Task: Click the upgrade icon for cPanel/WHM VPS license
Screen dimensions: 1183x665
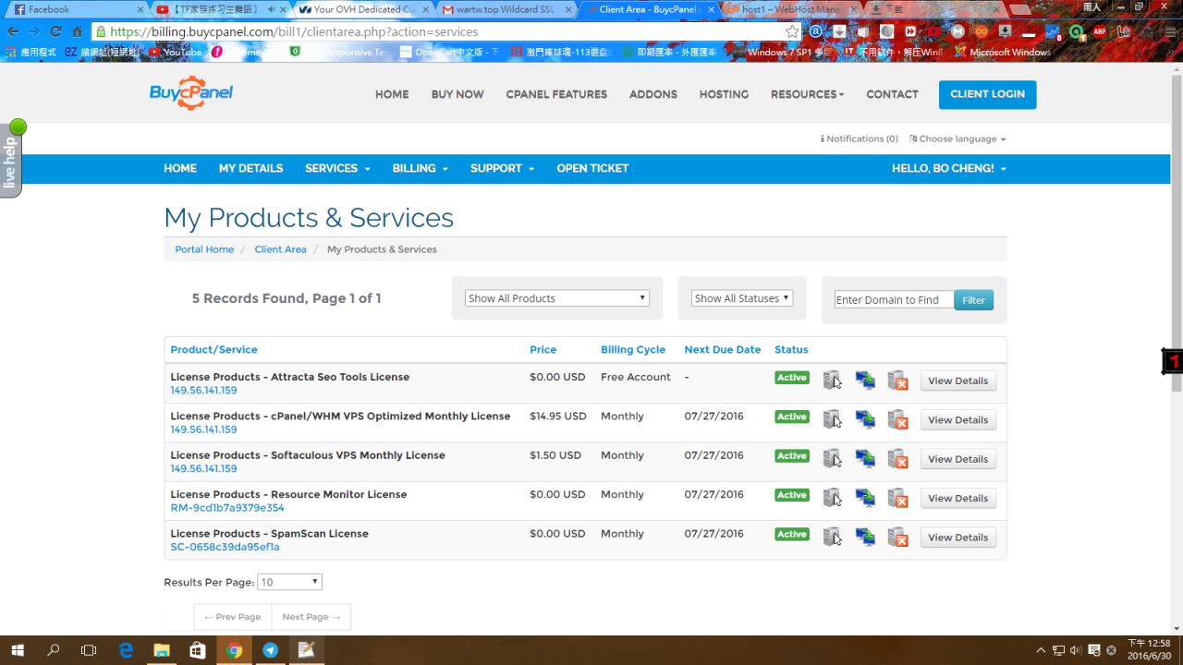Action: click(x=865, y=420)
